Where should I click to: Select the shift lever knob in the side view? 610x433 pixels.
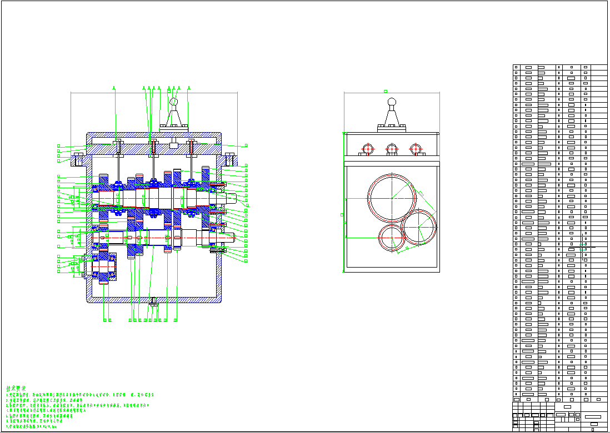[392, 102]
